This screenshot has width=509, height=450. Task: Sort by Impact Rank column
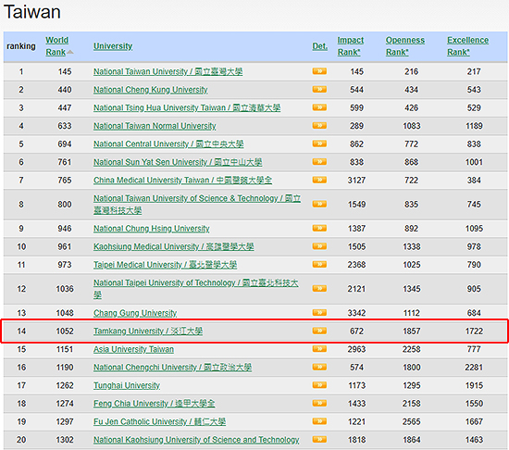tap(350, 46)
